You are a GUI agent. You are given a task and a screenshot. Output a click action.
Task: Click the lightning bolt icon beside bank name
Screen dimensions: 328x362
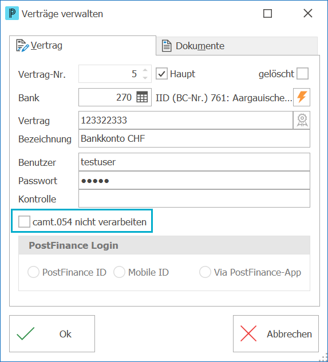point(302,97)
